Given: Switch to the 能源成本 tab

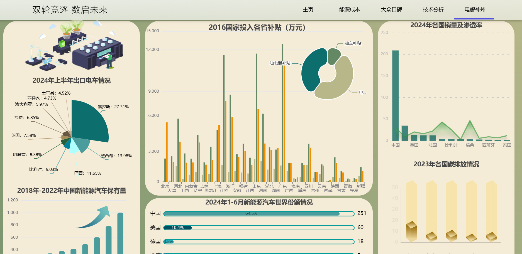Looking at the screenshot, I should click(350, 10).
